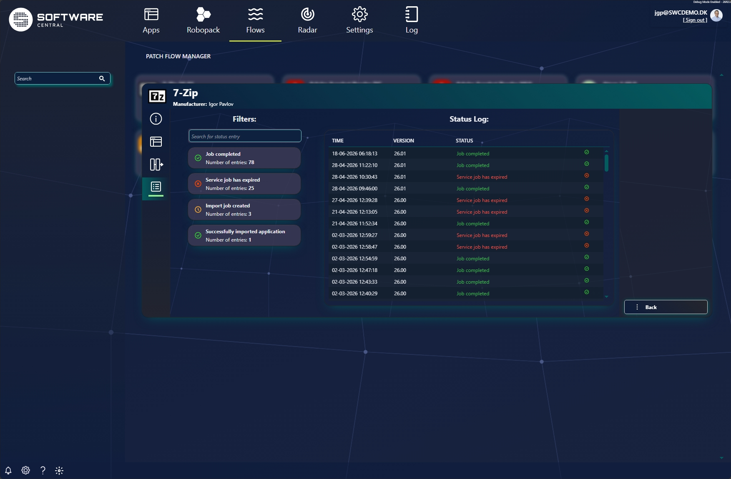This screenshot has height=479, width=731.
Task: Click the Radar swirl icon
Action: 307,14
